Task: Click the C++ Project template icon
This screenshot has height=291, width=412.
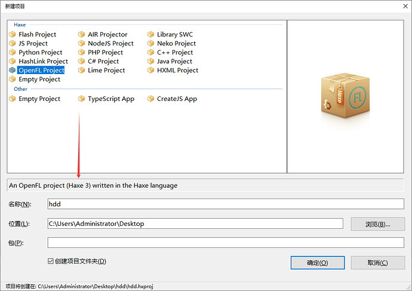Action: point(150,53)
